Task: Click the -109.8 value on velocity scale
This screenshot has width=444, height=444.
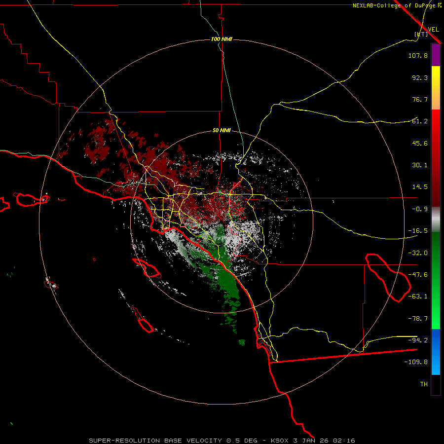Action: coord(416,362)
